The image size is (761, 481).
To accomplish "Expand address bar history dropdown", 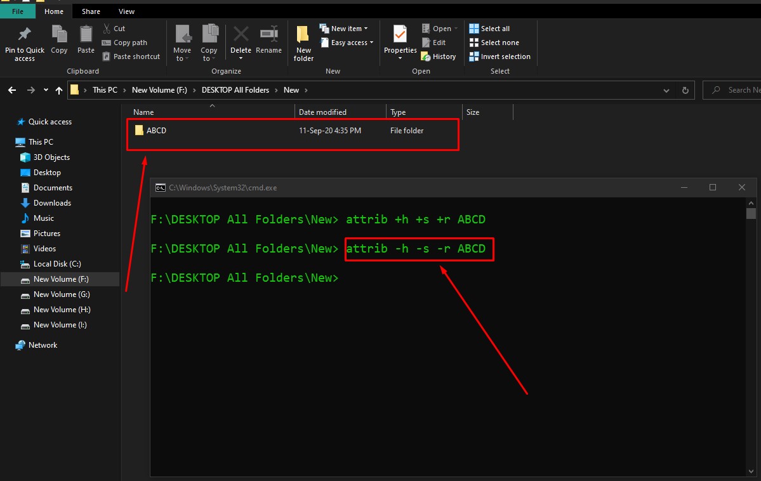I will [666, 90].
